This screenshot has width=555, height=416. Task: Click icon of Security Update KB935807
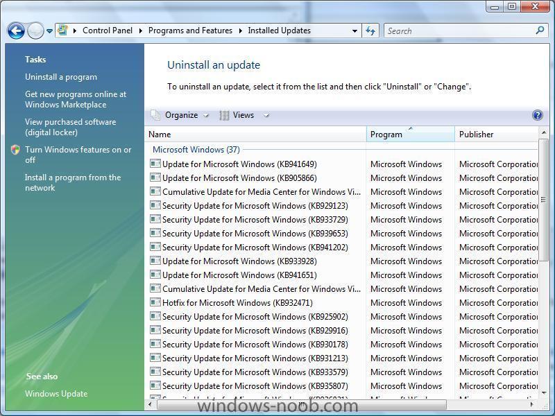point(155,385)
